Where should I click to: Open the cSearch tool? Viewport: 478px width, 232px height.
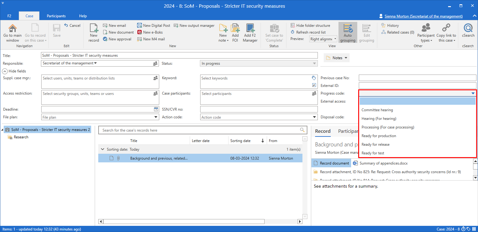click(x=468, y=31)
